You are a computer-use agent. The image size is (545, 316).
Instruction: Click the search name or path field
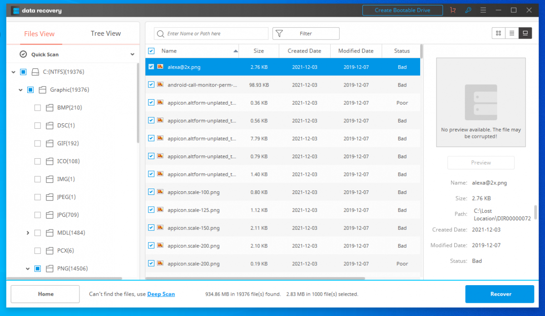(216, 34)
